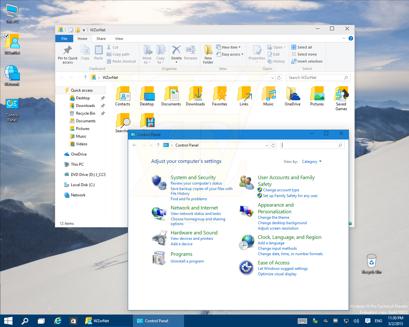Screen dimensions: 409x327
Task: Open the Windows Start button
Action: [x=8, y=321]
